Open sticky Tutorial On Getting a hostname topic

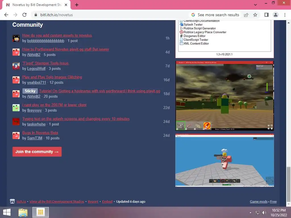pyautogui.click(x=100, y=91)
